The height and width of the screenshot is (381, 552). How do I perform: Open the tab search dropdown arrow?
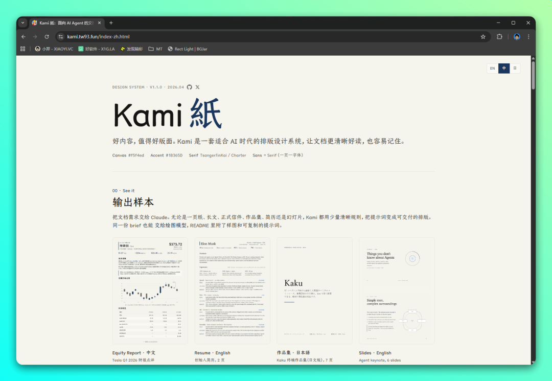click(x=23, y=23)
